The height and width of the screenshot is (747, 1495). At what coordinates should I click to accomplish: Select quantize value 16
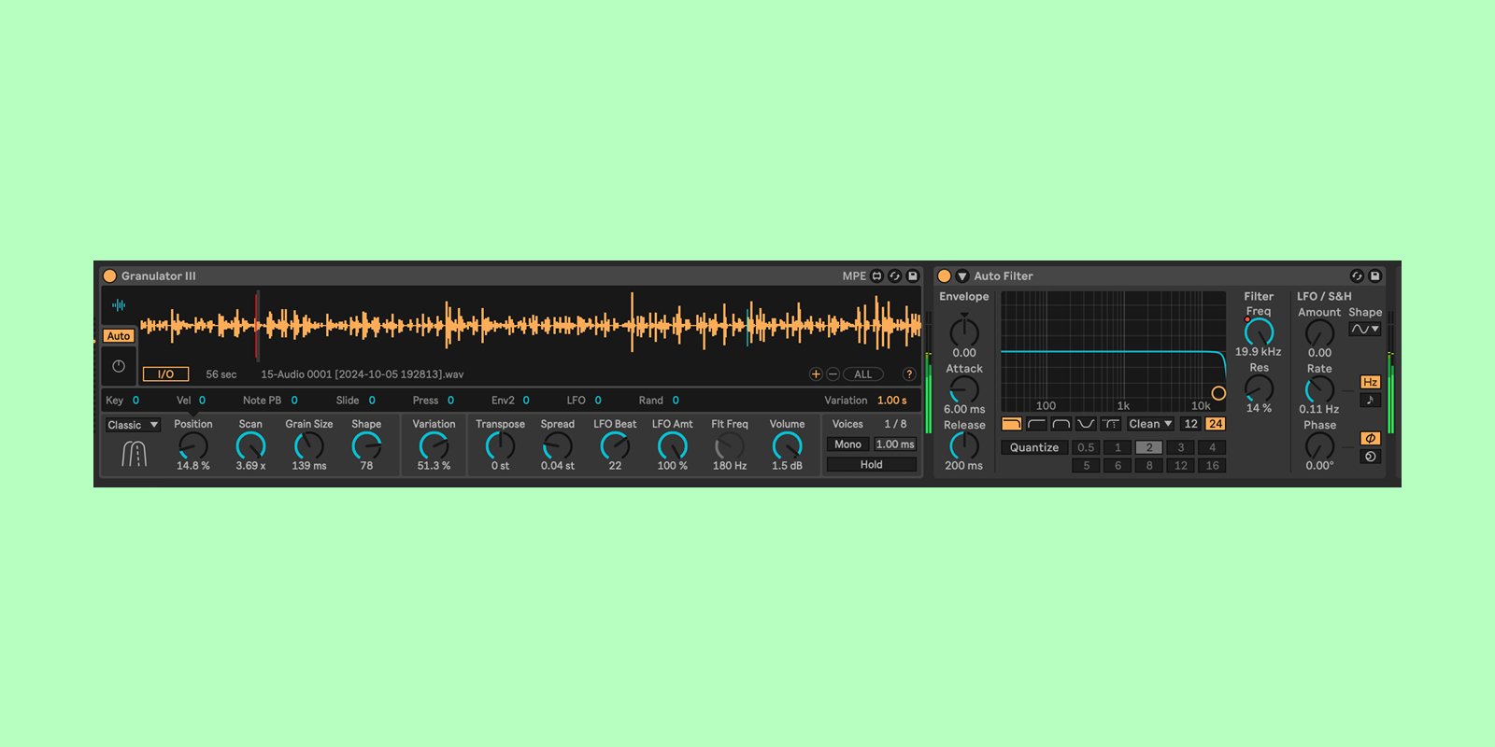pos(1212,465)
